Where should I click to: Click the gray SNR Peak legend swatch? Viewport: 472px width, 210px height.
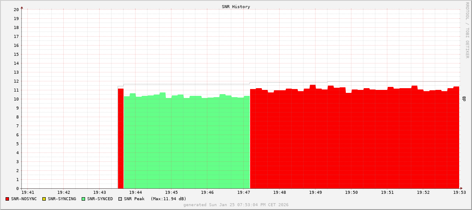(x=120, y=199)
